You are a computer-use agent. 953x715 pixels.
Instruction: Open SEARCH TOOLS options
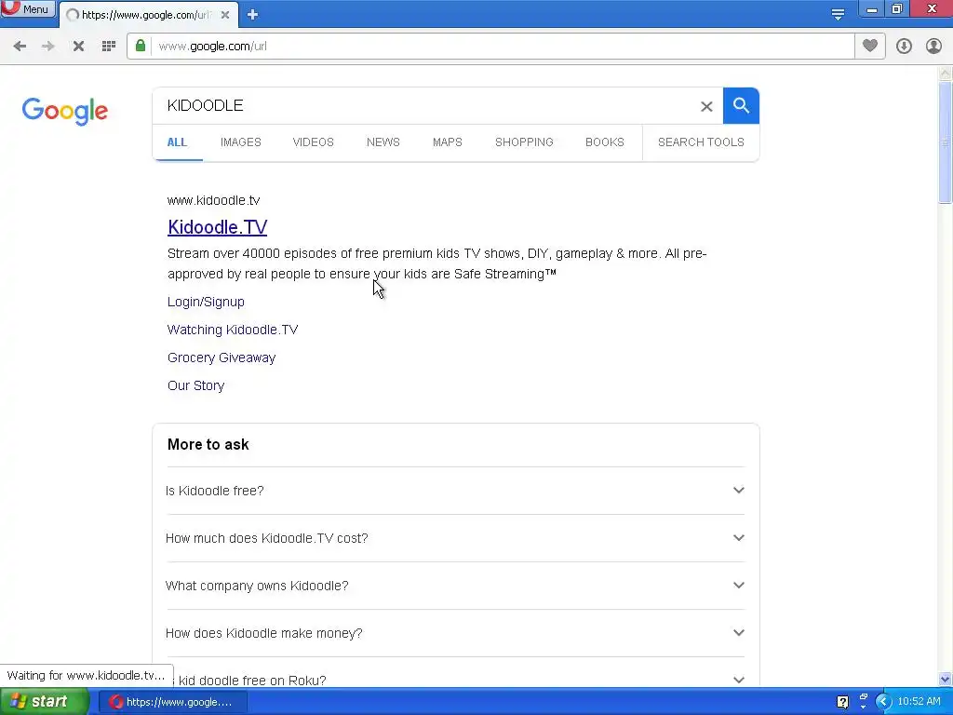[701, 142]
